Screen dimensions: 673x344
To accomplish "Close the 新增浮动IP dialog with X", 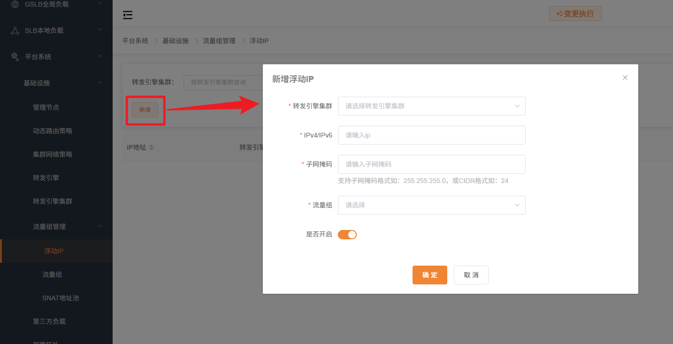I will click(625, 77).
